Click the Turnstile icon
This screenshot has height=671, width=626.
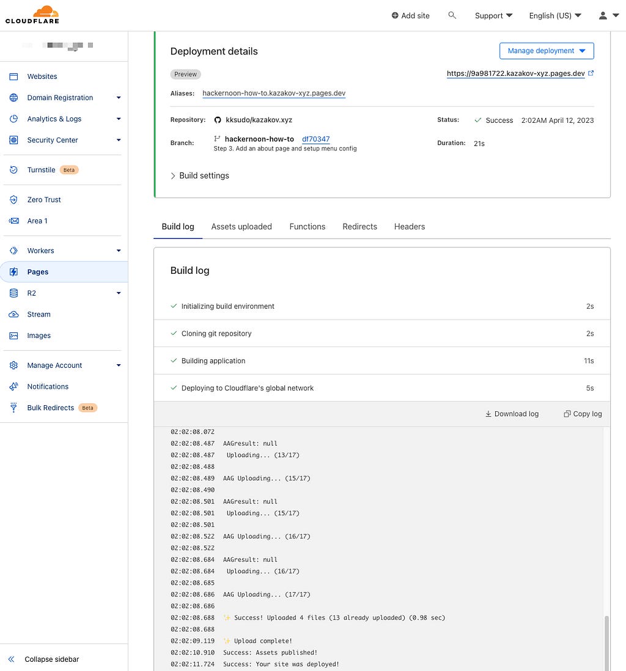pos(13,170)
